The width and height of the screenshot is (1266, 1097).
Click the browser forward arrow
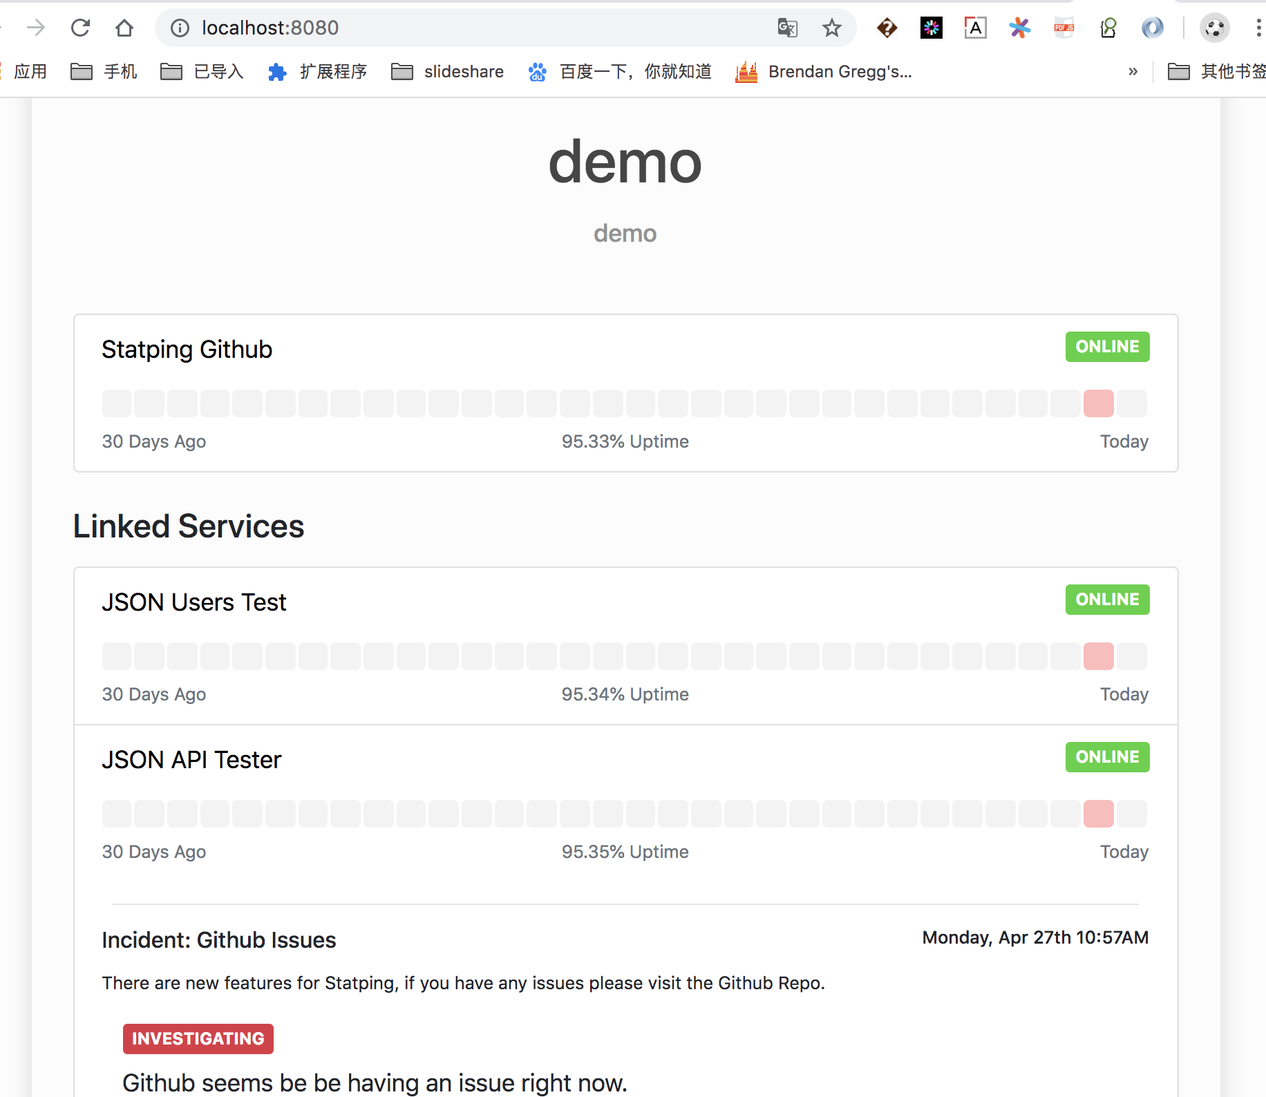36,28
